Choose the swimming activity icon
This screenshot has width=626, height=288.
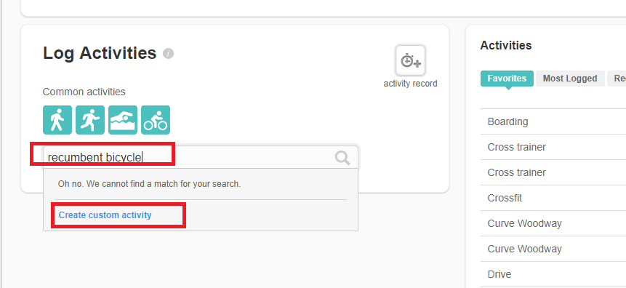123,120
